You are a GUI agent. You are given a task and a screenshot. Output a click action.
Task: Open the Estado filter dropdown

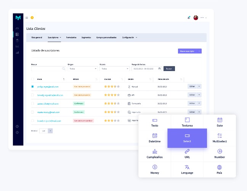[x=114, y=69]
